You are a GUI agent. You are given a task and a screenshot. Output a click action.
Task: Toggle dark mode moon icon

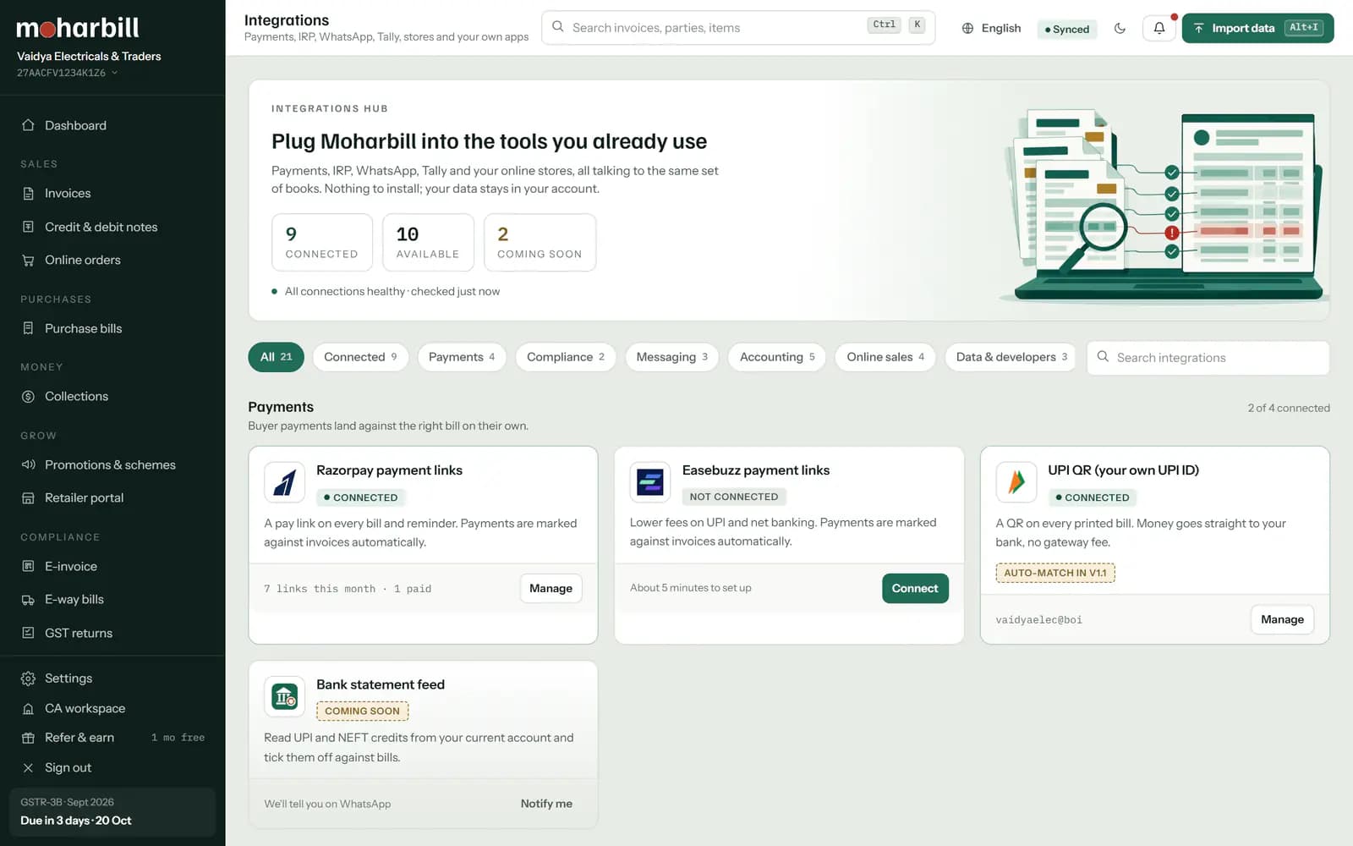pos(1120,28)
